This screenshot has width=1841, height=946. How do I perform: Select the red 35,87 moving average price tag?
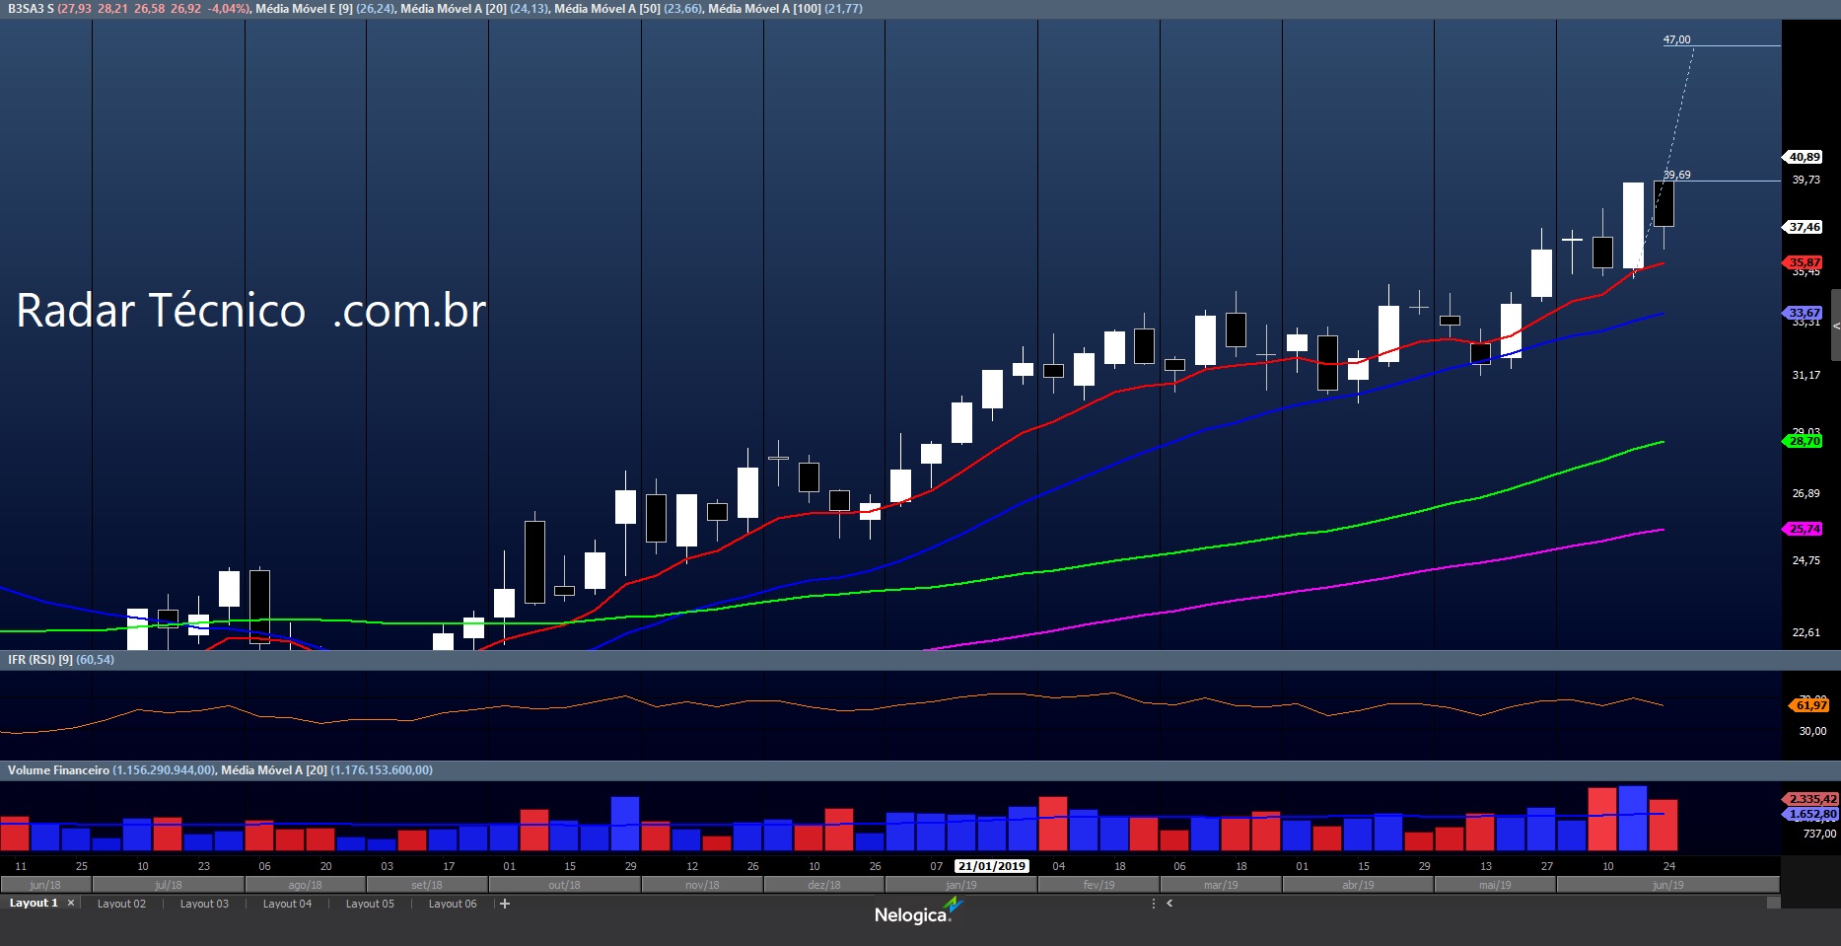1805,261
